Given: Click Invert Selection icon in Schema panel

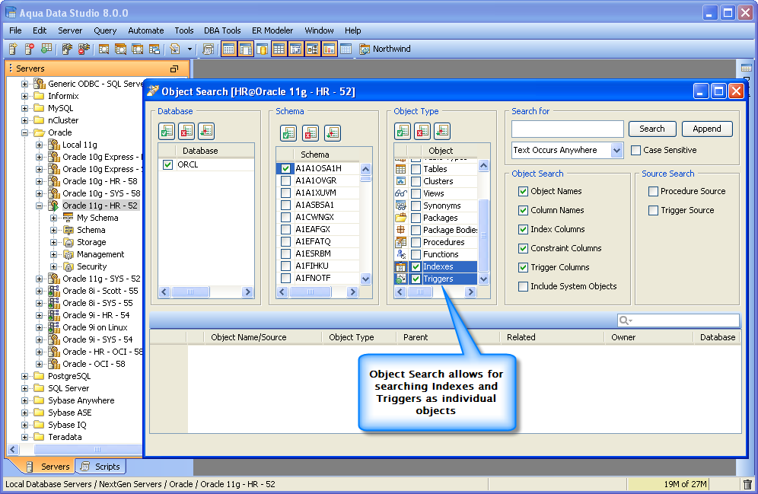Looking at the screenshot, I should tap(333, 133).
